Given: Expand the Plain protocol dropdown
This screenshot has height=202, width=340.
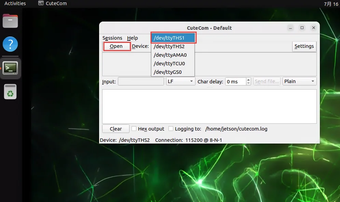Looking at the screenshot, I should point(299,81).
